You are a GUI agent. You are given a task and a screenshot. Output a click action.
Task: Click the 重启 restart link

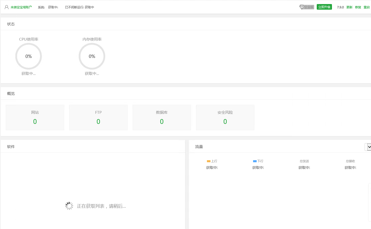click(367, 7)
